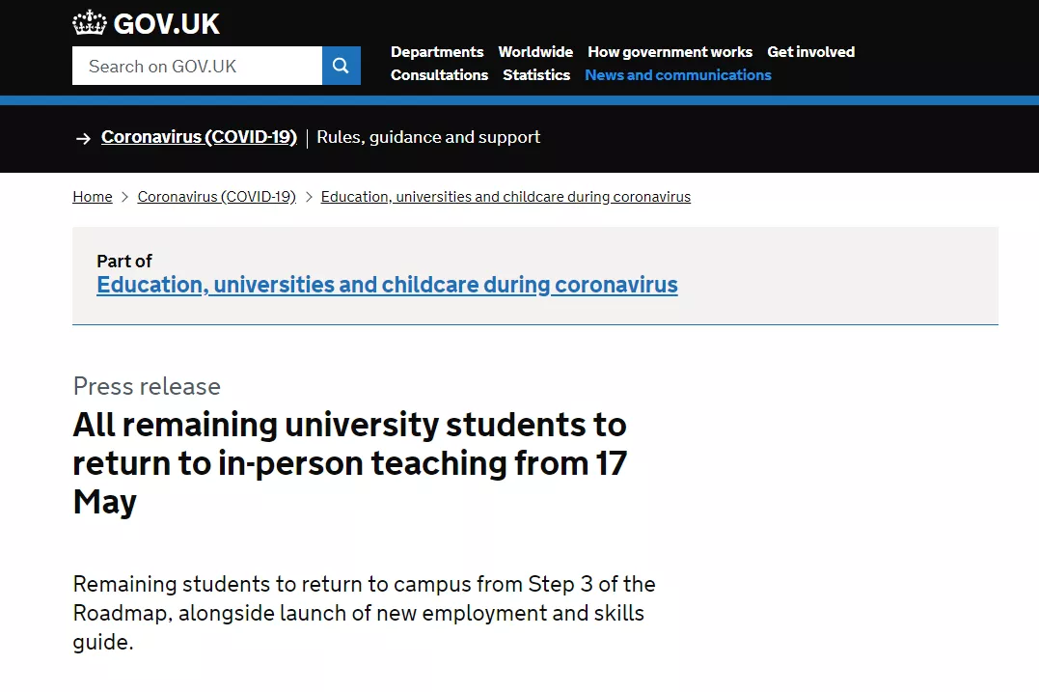This screenshot has width=1039, height=692.
Task: Click the arrow icon beside Coronavirus banner
Action: [x=83, y=138]
